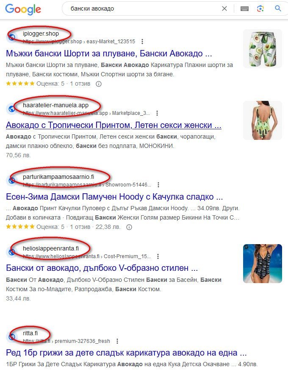Image resolution: width=288 pixels, height=370 pixels.
Task: Open 'Авокадо с Тропически Принтом' result link
Action: click(114, 125)
